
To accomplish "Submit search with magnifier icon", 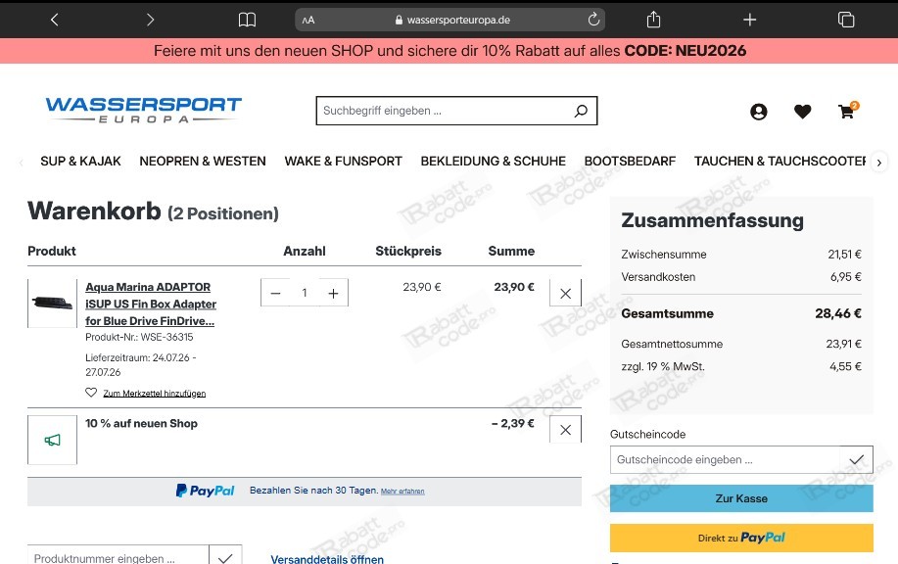I will pyautogui.click(x=581, y=111).
